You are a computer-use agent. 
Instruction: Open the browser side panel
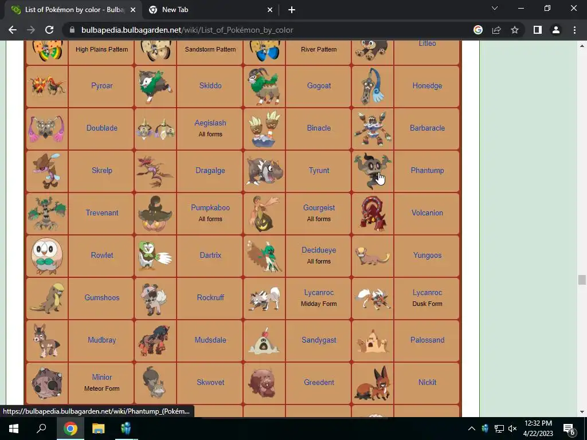point(538,30)
